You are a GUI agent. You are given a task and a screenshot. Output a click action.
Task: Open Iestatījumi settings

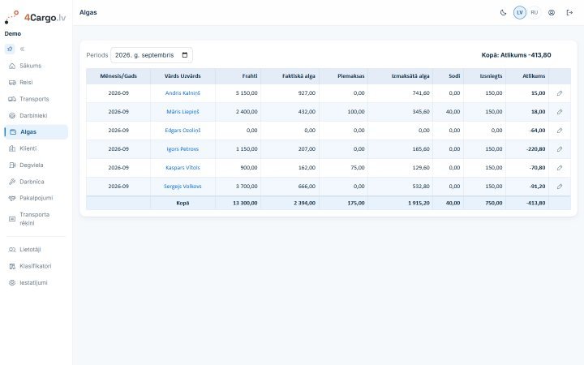(x=36, y=283)
